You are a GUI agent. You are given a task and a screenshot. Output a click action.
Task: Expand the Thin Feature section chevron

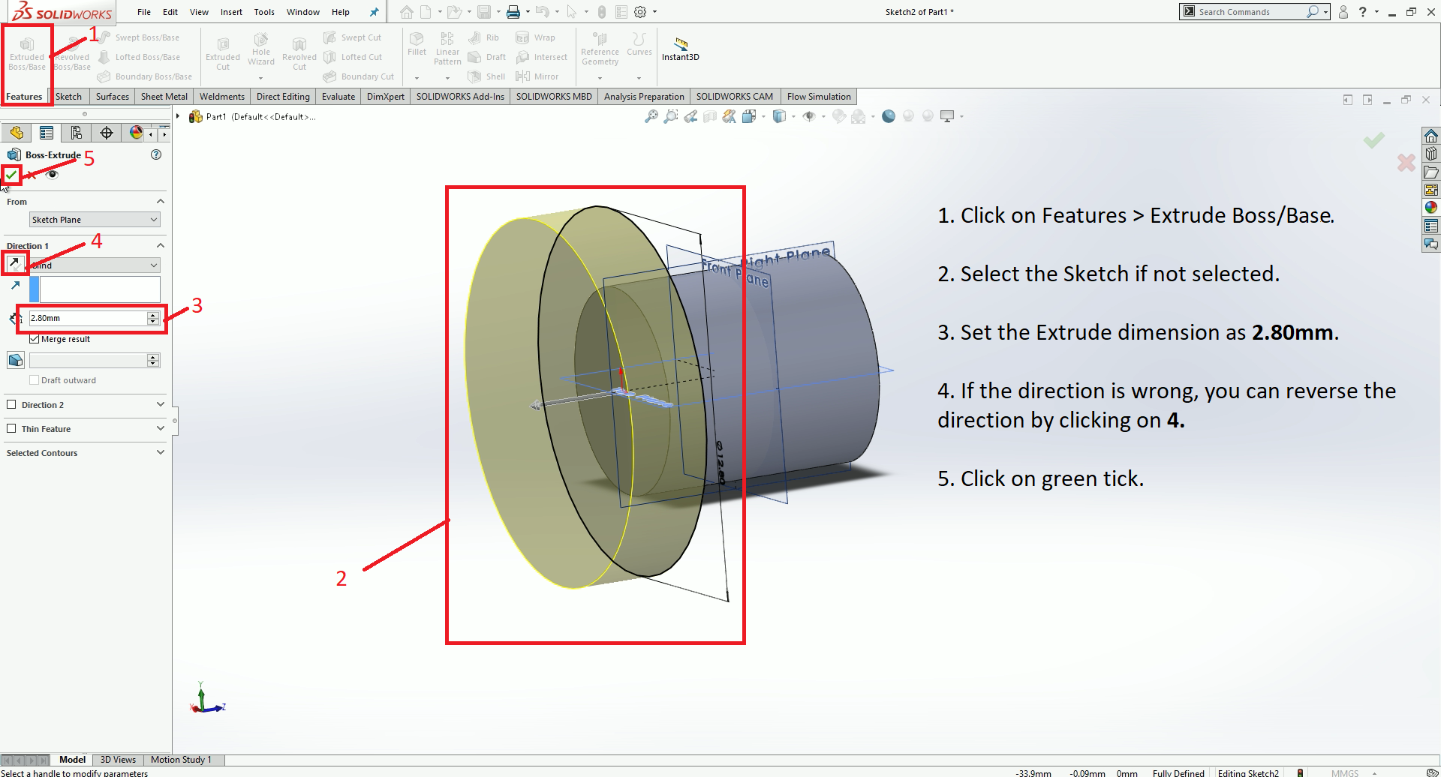coord(160,428)
